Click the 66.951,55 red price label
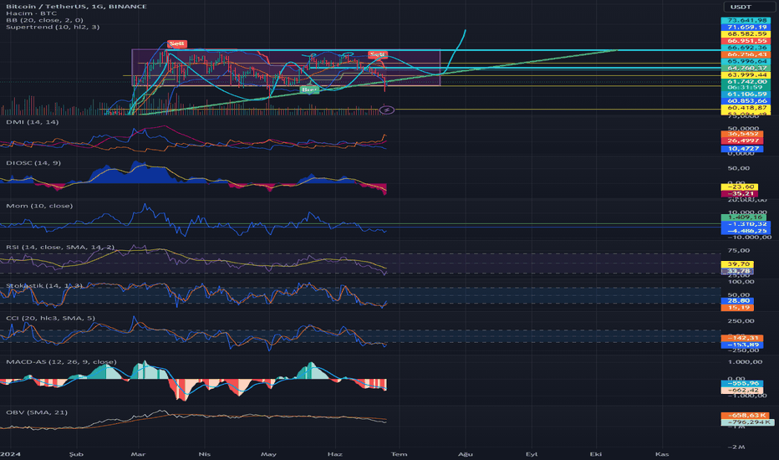Screen dimensions: 779x460 746,41
